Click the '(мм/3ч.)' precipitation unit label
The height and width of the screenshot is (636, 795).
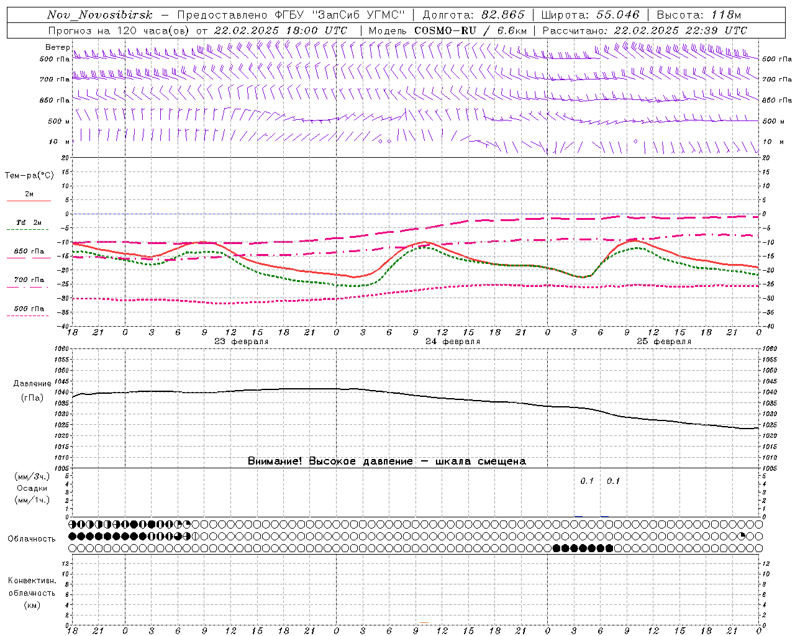coord(32,476)
